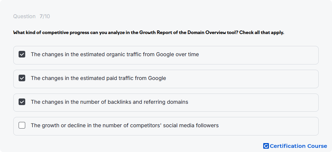This screenshot has width=332, height=152.
Task: Select the 'organic traffic from Google over time' answer text
Action: click(115, 55)
